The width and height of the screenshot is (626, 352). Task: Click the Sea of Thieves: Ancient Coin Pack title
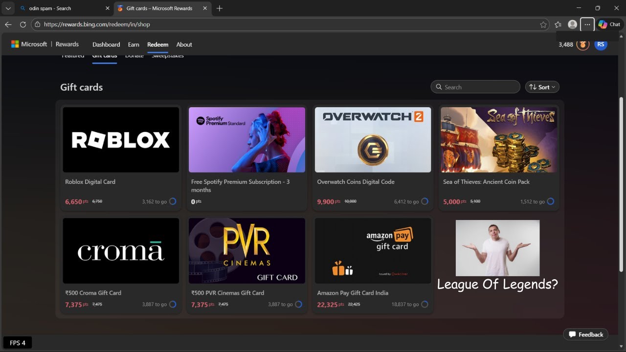tap(486, 182)
